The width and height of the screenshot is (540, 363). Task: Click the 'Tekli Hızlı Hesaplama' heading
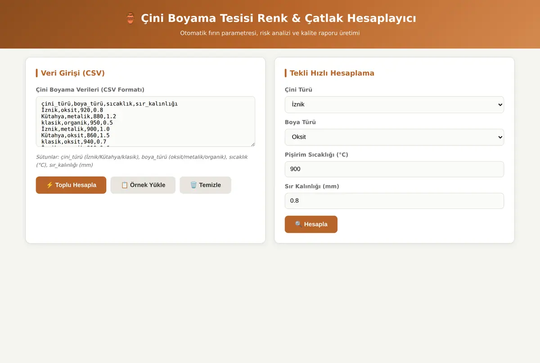332,73
